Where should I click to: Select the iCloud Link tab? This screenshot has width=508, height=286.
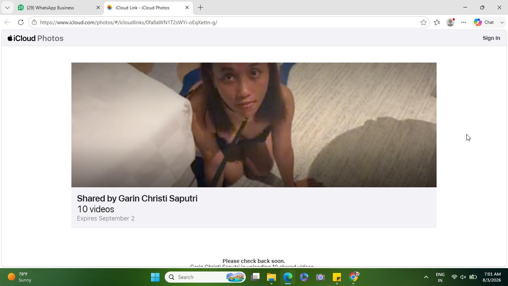[148, 7]
